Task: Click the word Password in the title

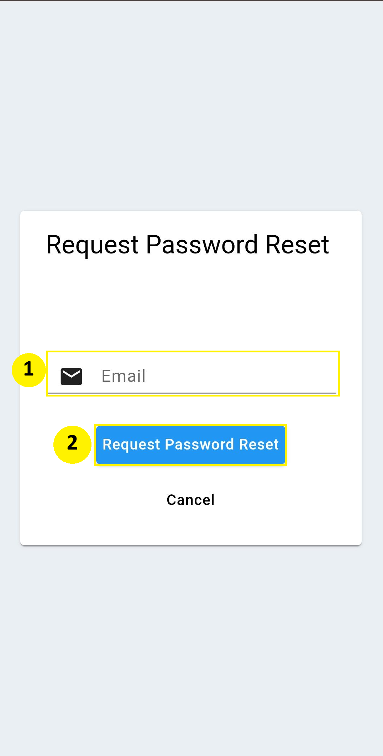Action: pos(202,245)
